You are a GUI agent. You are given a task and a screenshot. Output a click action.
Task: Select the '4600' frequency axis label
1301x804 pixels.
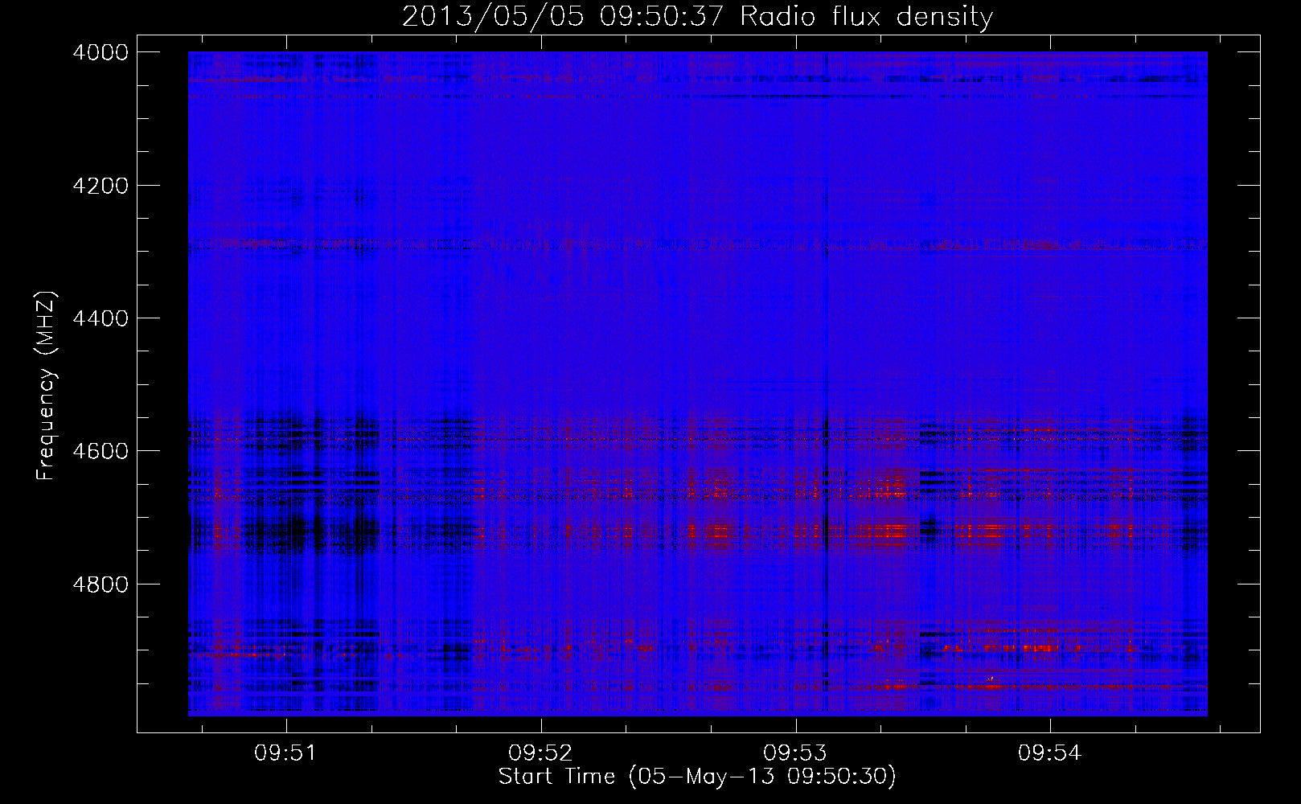(x=101, y=451)
